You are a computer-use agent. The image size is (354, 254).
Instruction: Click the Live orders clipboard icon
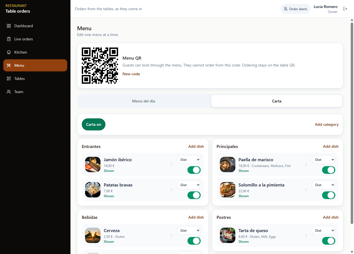pyautogui.click(x=9, y=39)
